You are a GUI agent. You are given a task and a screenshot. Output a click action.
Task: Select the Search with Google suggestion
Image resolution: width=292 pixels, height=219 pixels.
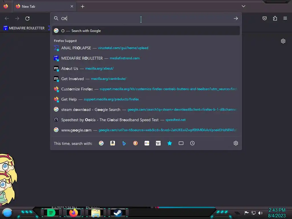pos(146,31)
